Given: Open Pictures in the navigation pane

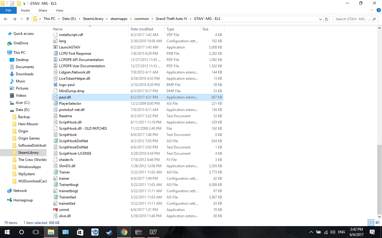Looking at the screenshot, I should coord(22,88).
